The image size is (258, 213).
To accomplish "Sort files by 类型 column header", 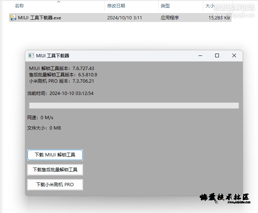I will click(x=165, y=6).
